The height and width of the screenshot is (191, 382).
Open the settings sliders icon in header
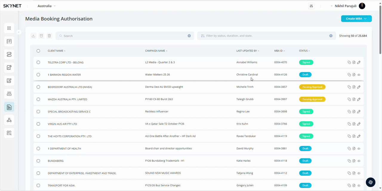[311, 6]
